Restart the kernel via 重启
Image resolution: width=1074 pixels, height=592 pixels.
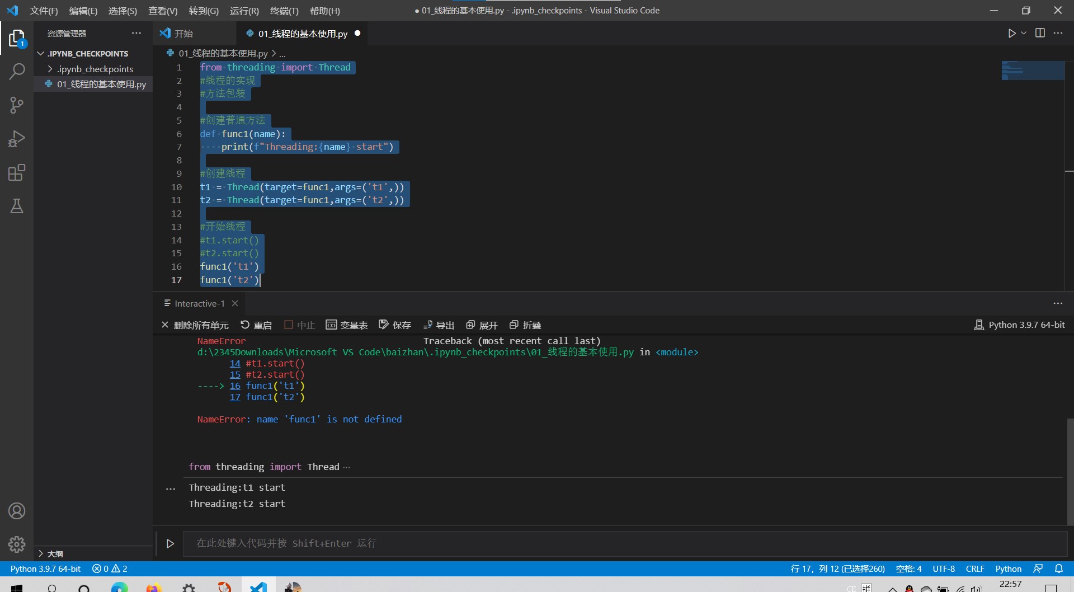[256, 325]
